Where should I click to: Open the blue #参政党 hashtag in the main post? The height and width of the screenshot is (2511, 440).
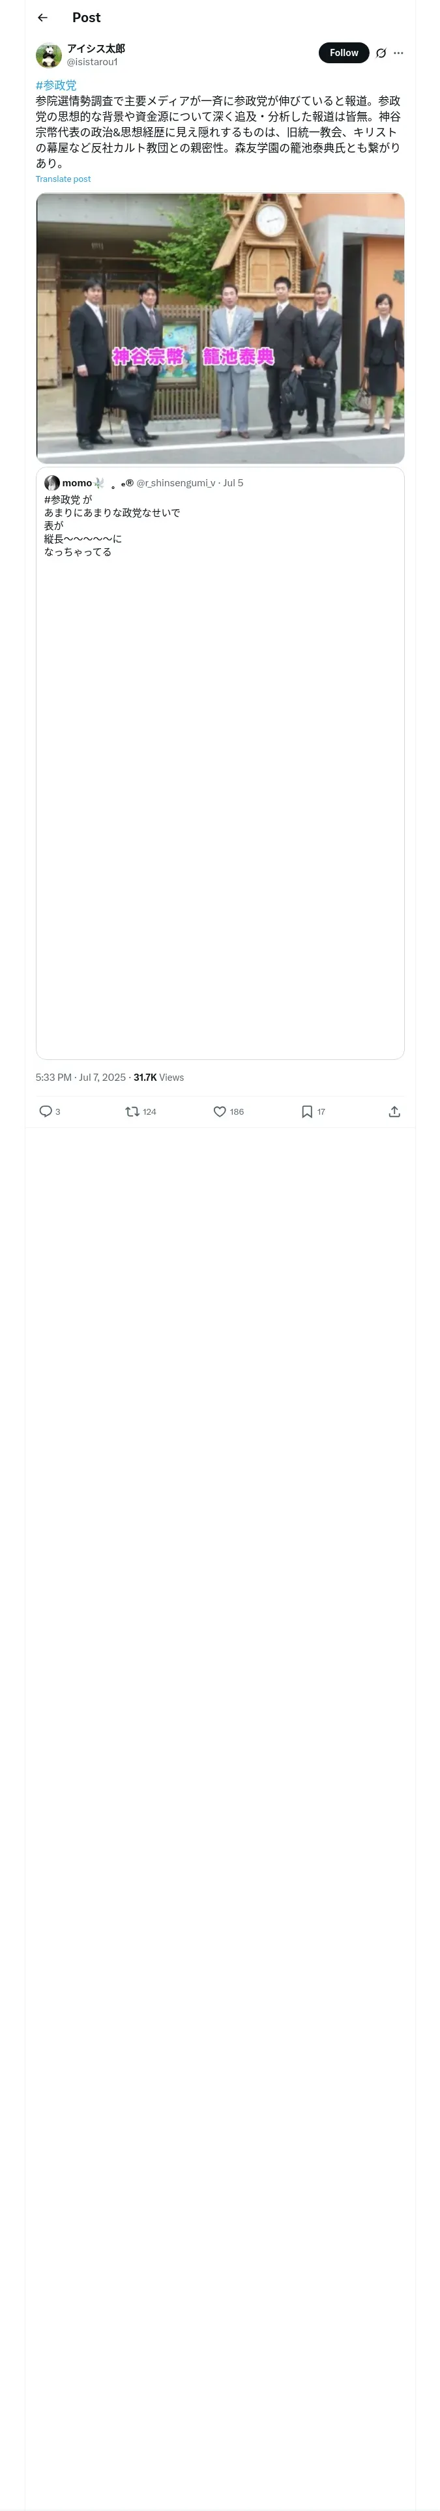[x=55, y=86]
